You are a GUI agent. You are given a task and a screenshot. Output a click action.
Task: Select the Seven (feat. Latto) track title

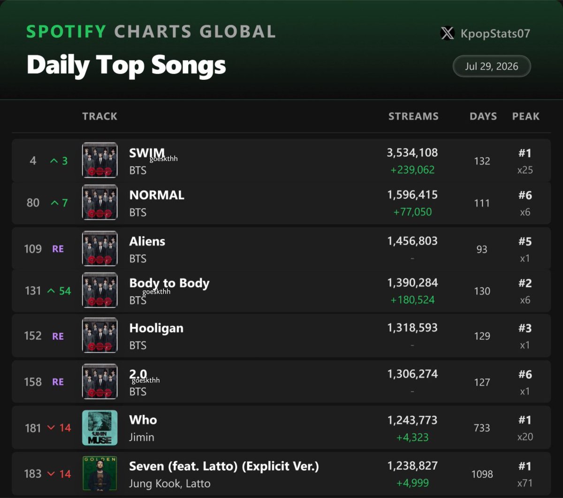tap(224, 467)
